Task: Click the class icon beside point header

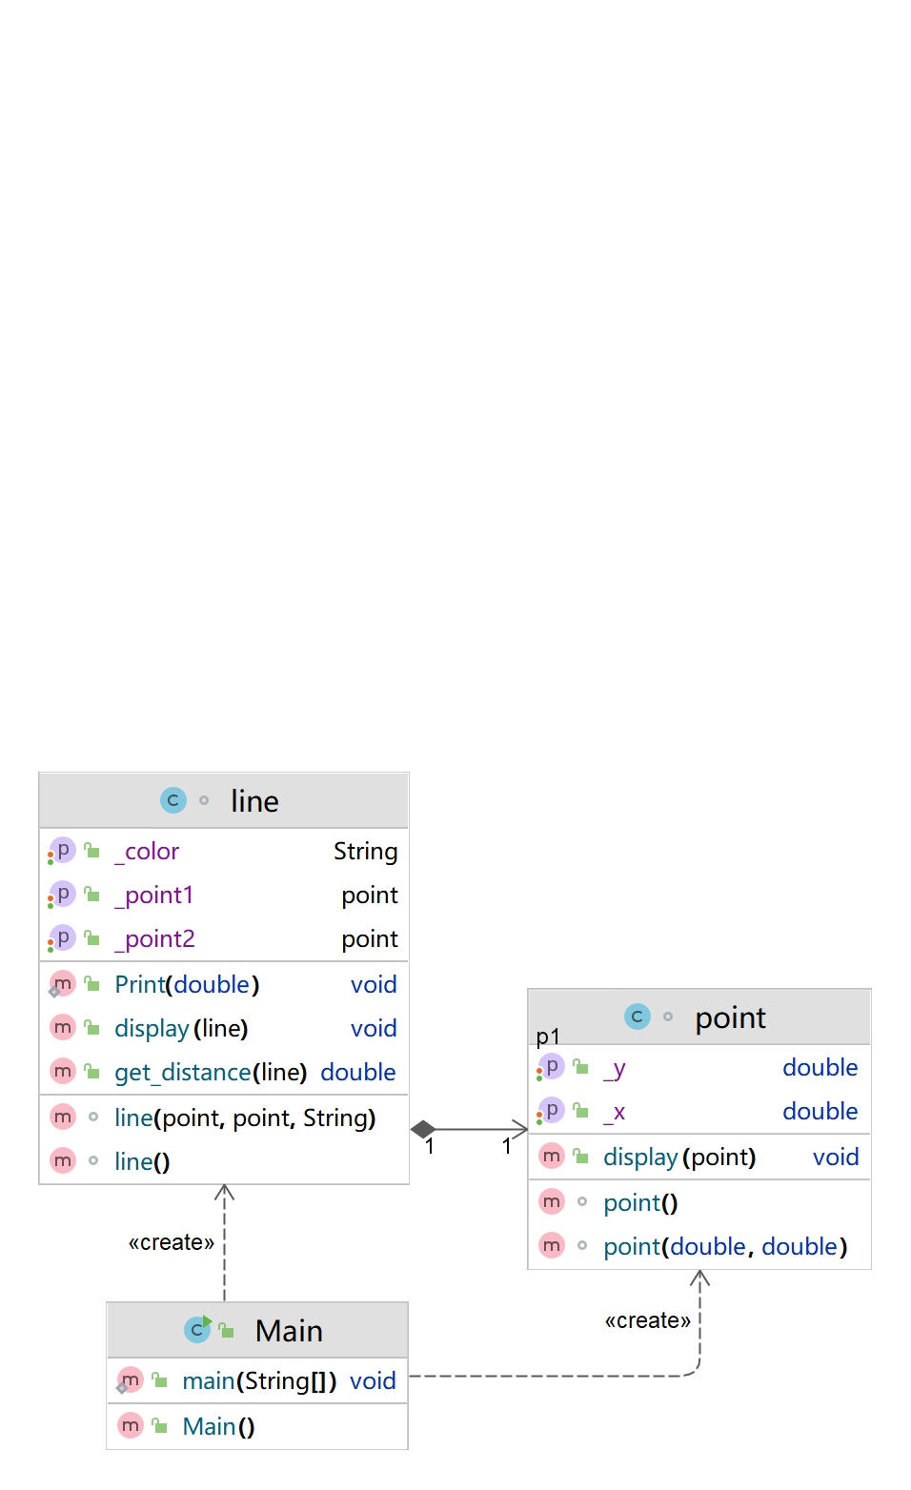Action: (638, 1017)
